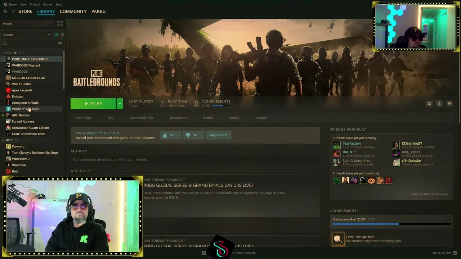Toggle show ready-to-play games only
The image size is (461, 259).
pos(62,35)
